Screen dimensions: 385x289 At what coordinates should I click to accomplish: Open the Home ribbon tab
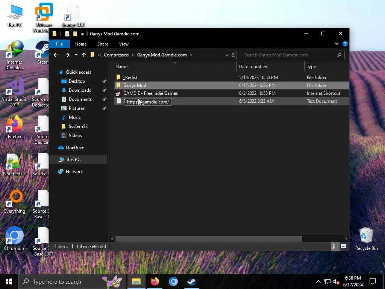tap(81, 44)
